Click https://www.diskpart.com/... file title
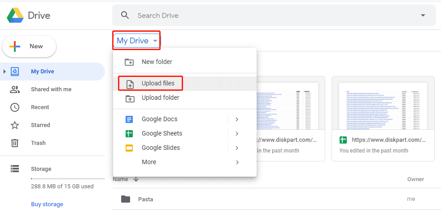The image size is (441, 212). [x=389, y=140]
